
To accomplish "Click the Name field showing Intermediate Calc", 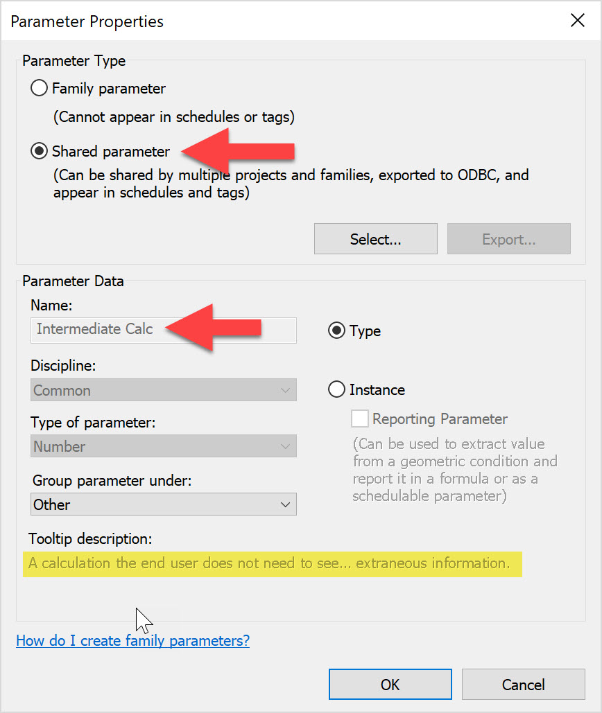I will [x=163, y=331].
